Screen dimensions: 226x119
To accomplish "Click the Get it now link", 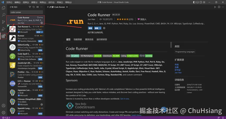I will click(125, 99).
